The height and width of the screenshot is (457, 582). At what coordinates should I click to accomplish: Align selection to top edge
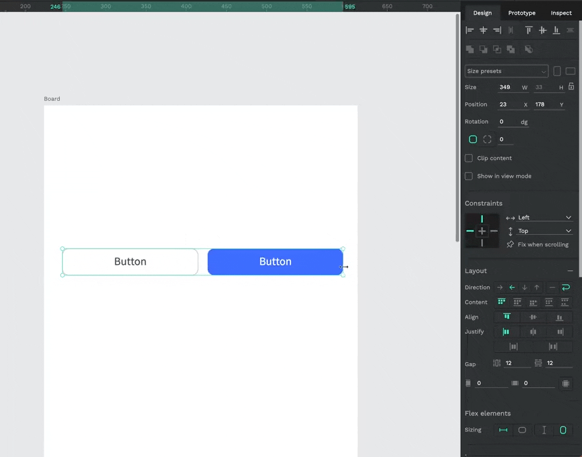click(x=529, y=30)
